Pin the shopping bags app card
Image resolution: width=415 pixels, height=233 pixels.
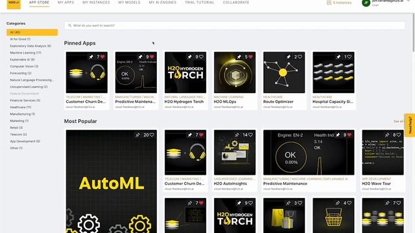(x=288, y=203)
